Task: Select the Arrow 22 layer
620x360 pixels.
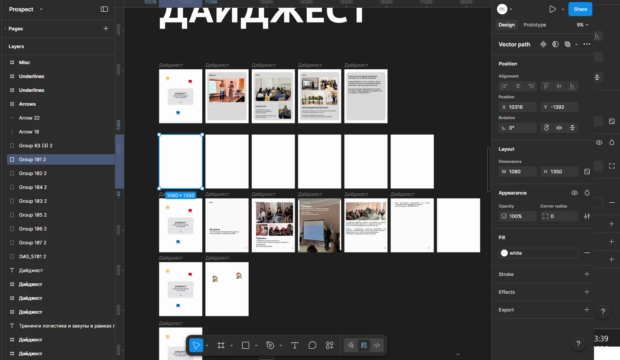Action: tap(61, 118)
